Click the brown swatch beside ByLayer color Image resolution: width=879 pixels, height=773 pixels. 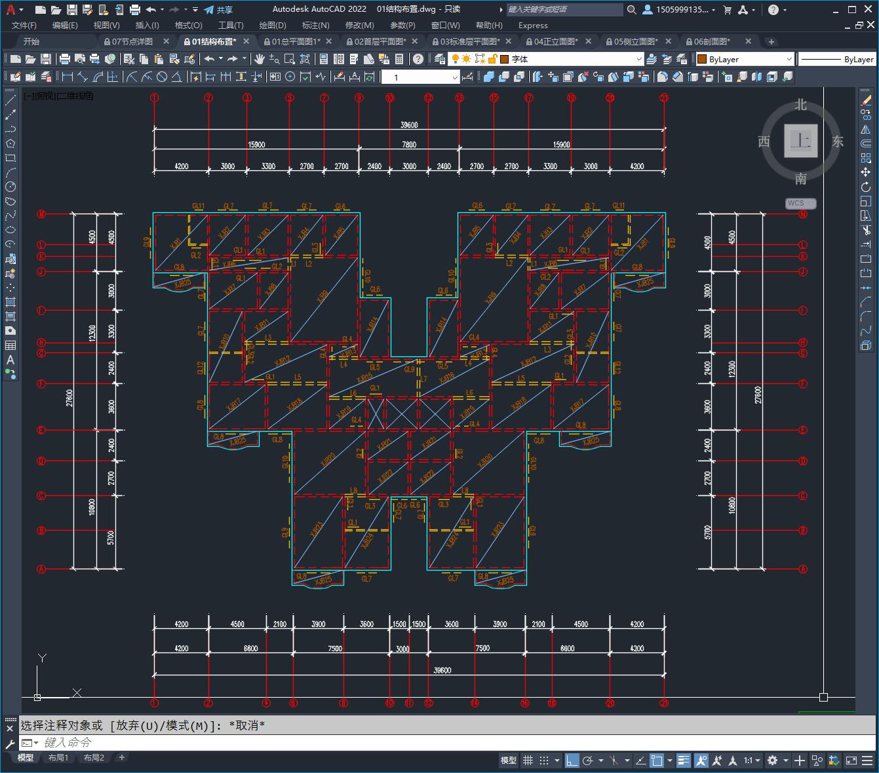coord(702,59)
